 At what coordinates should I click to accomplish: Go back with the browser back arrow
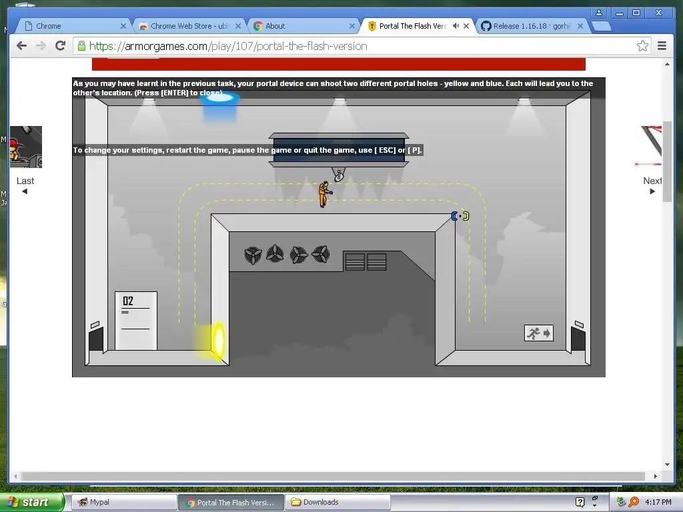point(21,46)
